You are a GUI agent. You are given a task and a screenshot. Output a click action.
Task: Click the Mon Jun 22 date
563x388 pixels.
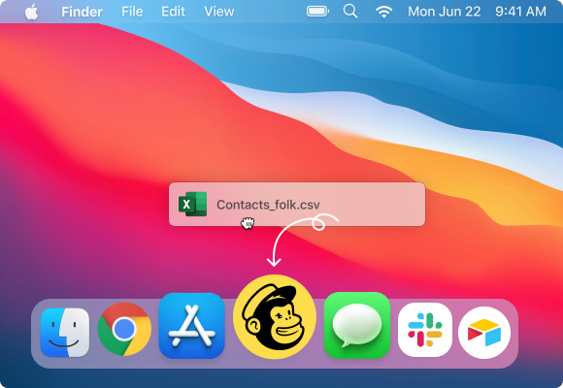coord(445,12)
